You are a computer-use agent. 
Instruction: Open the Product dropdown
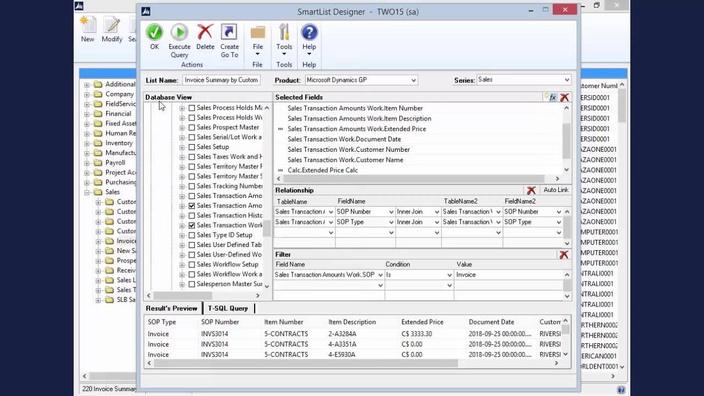click(413, 80)
